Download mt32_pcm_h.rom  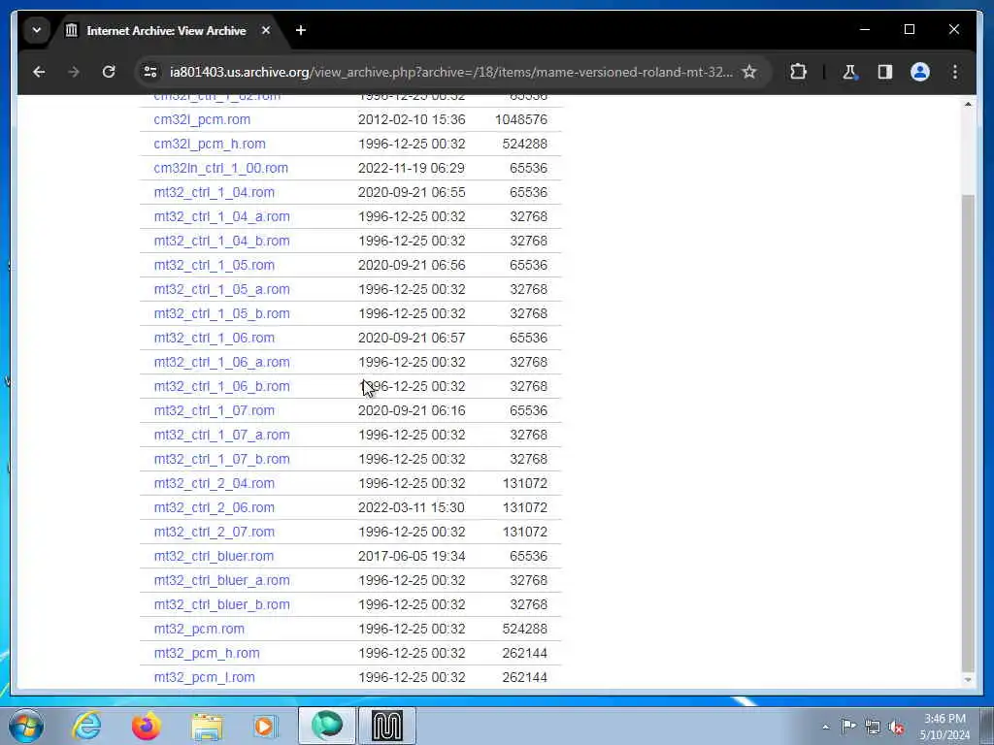point(207,653)
